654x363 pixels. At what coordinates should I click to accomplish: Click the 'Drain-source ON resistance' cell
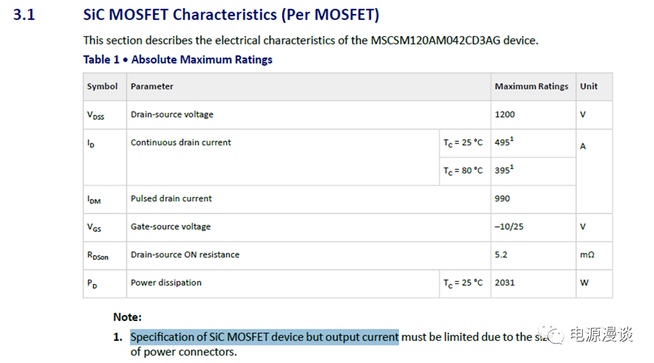click(184, 255)
